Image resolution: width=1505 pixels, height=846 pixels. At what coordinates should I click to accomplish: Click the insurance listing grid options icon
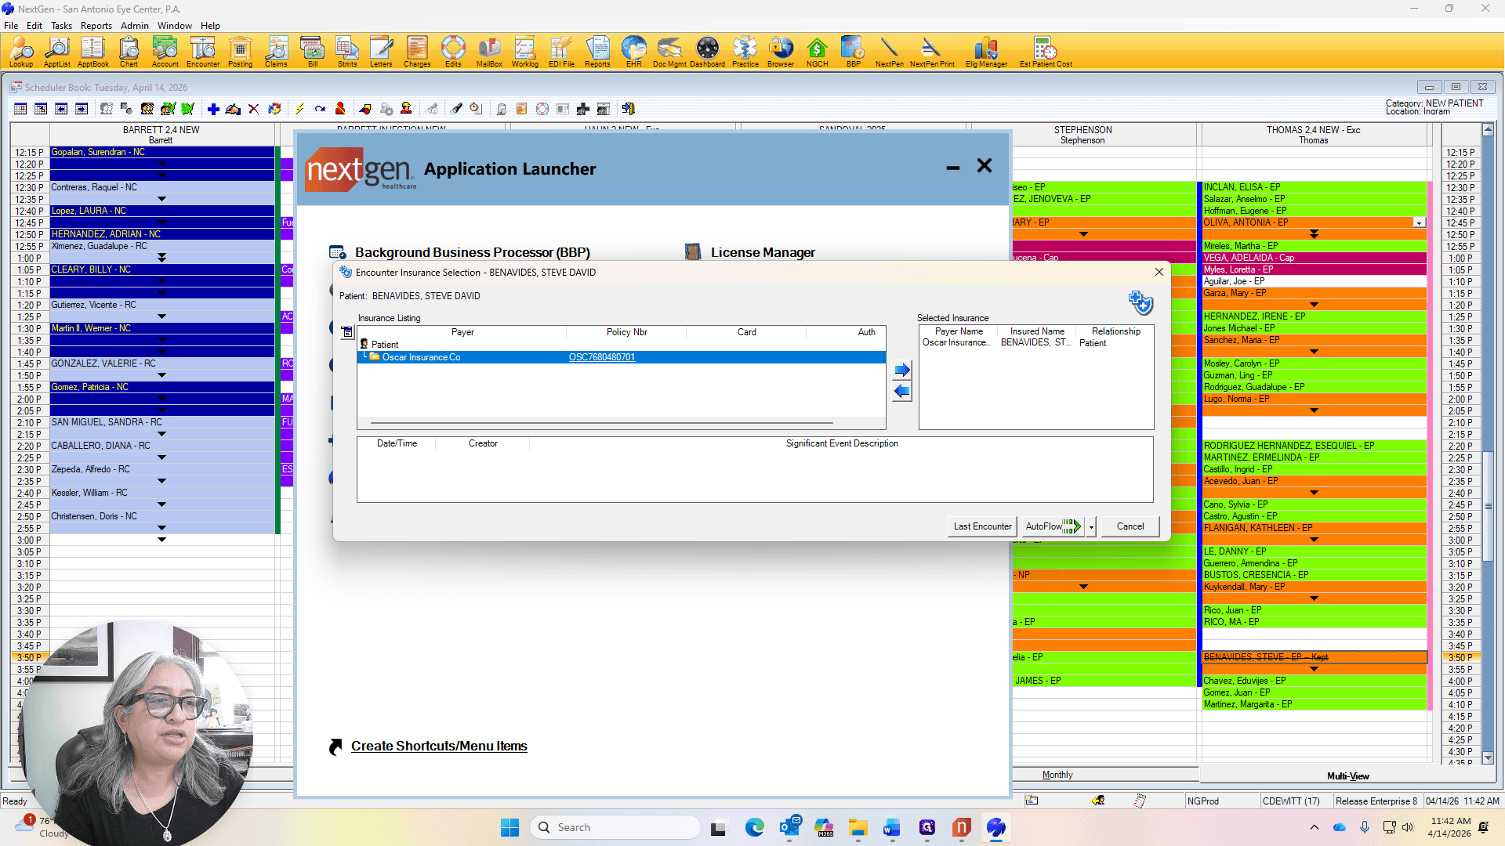347,332
